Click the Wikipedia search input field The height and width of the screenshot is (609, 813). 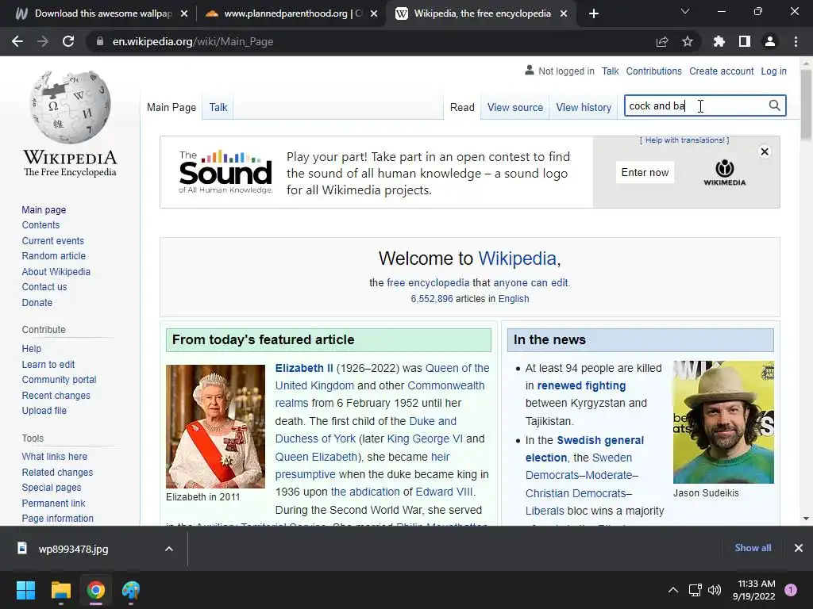[x=695, y=105]
